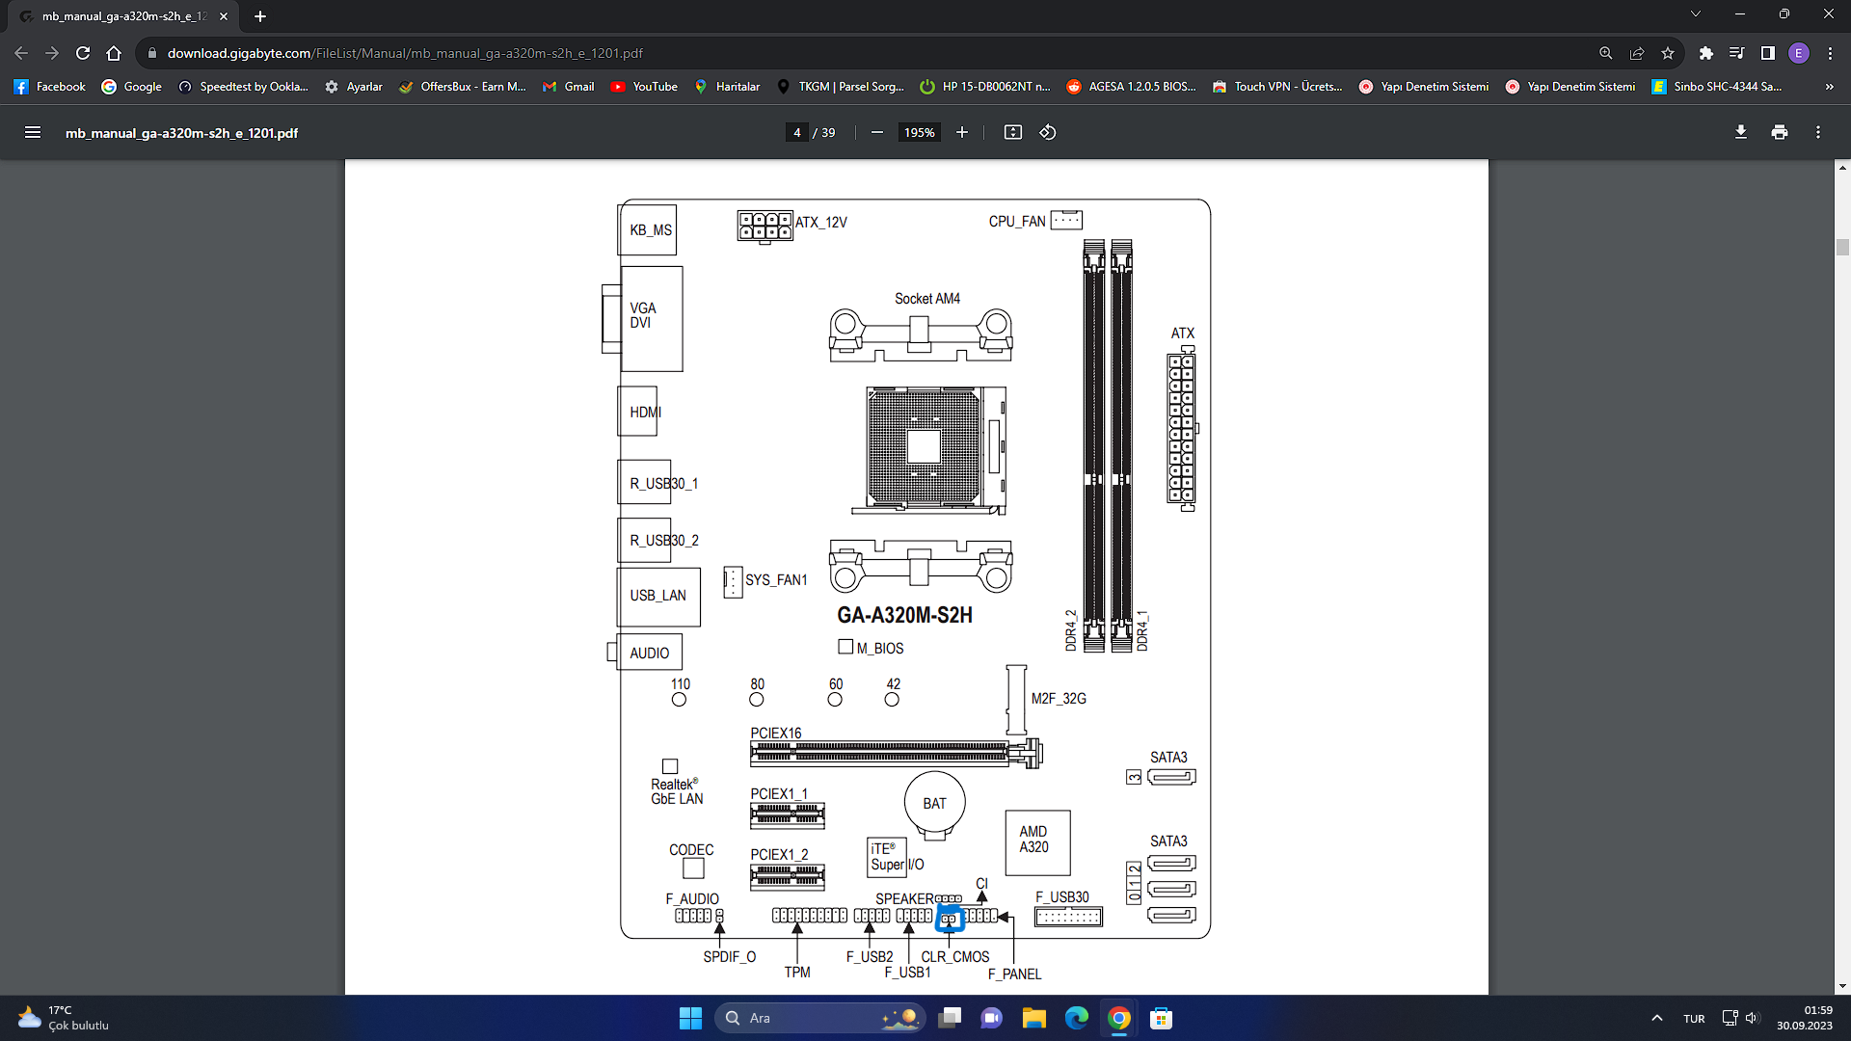Viewport: 1851px width, 1041px height.
Task: Open the Gmail bookmark
Action: (568, 87)
